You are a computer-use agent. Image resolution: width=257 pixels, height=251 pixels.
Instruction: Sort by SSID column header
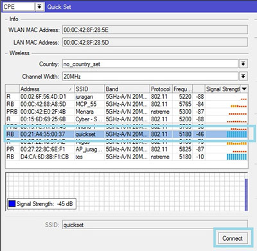[89, 89]
